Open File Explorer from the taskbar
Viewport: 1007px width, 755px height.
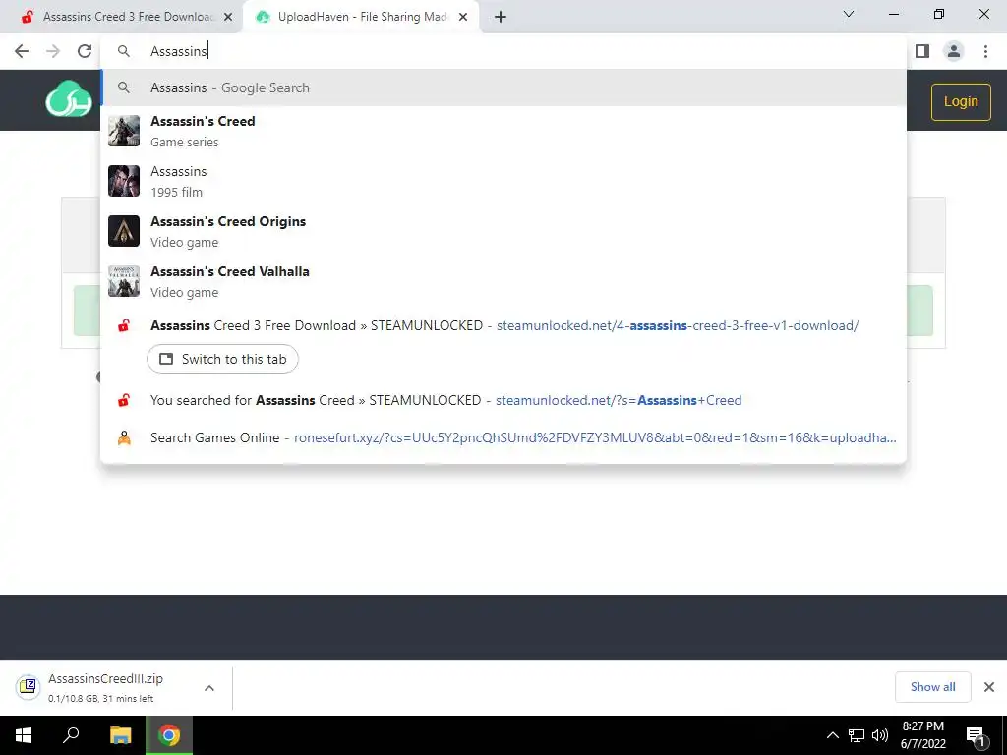[121, 735]
